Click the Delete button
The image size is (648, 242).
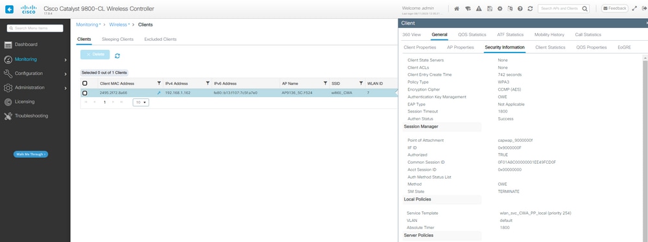point(95,54)
